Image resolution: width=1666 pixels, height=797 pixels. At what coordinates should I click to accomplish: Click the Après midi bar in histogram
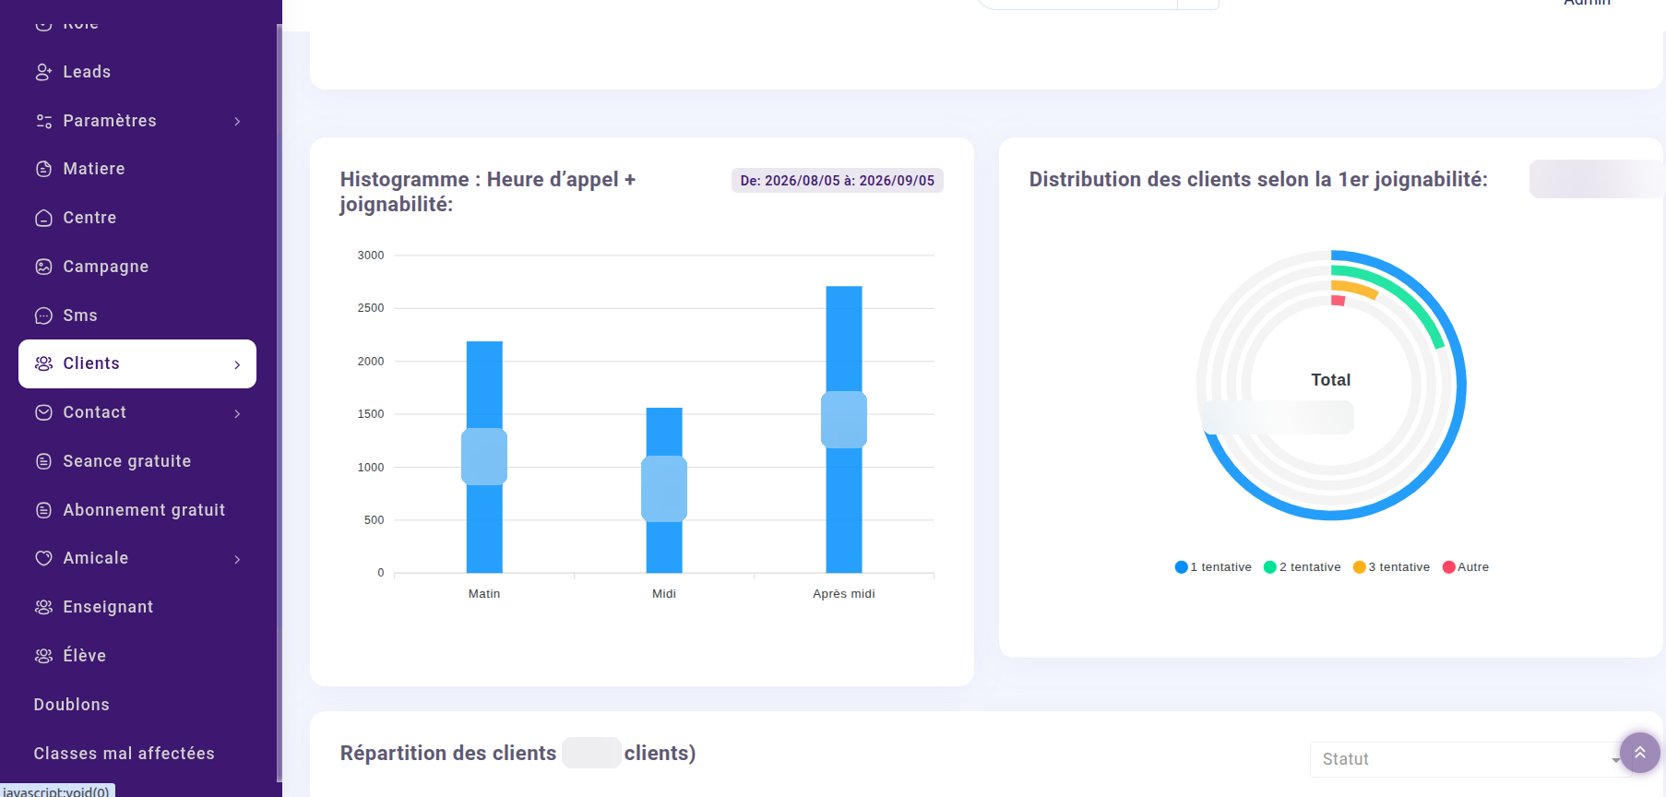pyautogui.click(x=844, y=429)
